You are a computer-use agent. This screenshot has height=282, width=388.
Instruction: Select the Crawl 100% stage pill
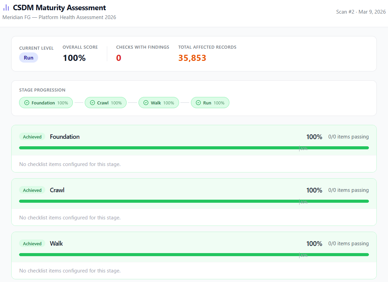click(106, 103)
